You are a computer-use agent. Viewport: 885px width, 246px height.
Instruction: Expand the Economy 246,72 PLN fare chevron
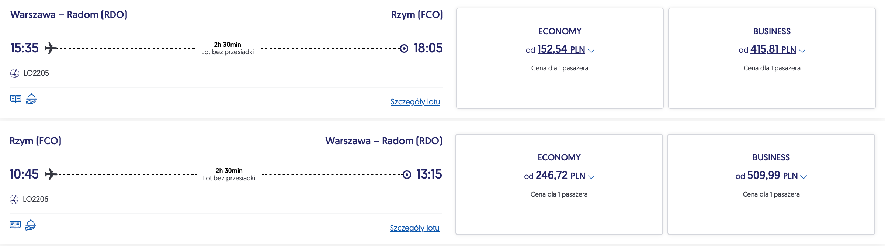[x=591, y=177]
